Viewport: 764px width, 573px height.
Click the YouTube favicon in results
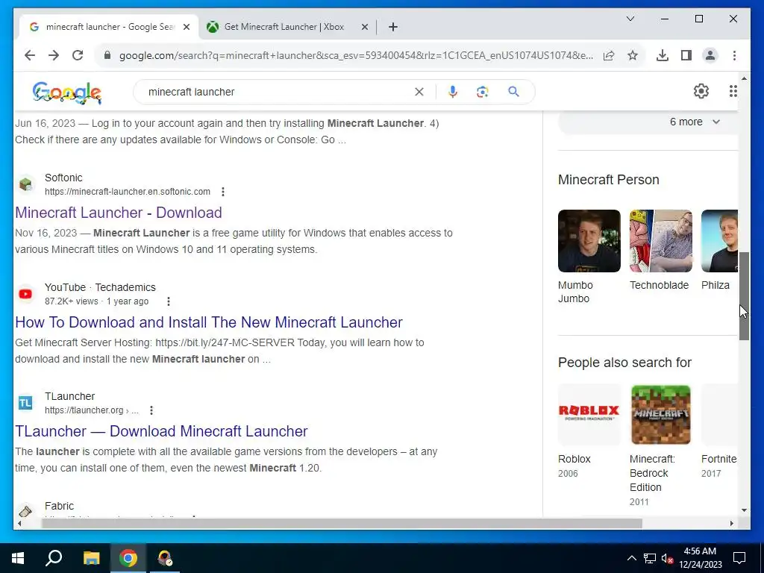pos(25,294)
